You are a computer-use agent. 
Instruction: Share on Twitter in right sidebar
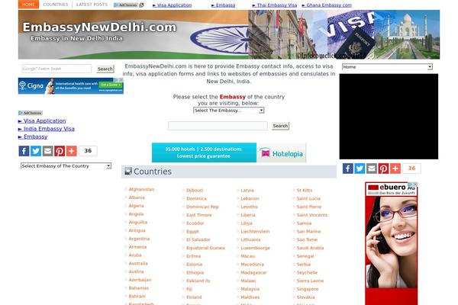click(x=360, y=169)
